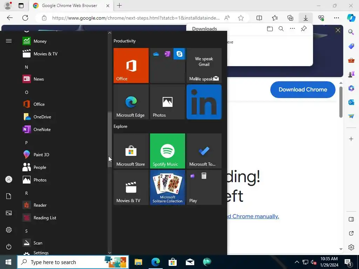
Task: Open News in the app list
Action: (x=65, y=79)
